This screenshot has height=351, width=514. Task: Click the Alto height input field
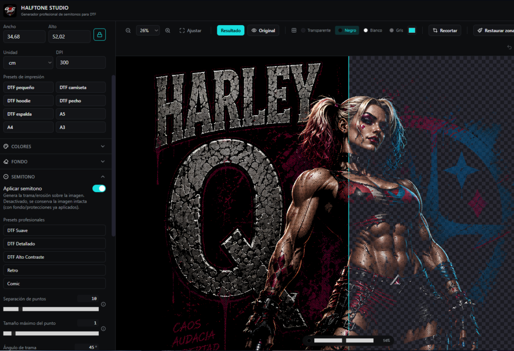coord(69,37)
